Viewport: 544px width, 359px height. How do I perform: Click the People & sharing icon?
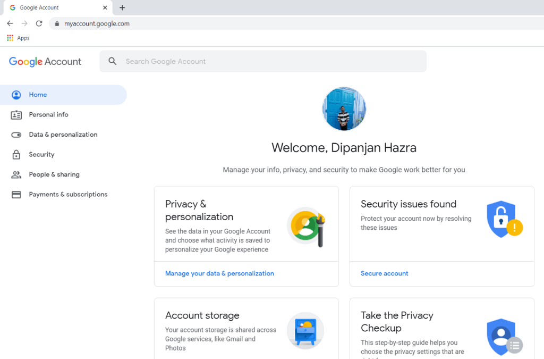(x=16, y=174)
